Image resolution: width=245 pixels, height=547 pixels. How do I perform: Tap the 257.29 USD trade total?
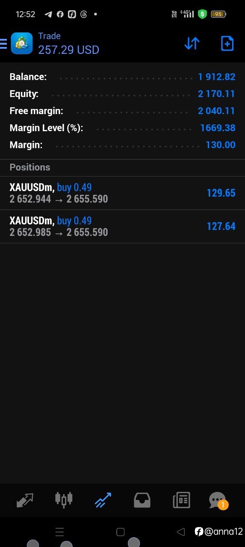click(x=69, y=50)
